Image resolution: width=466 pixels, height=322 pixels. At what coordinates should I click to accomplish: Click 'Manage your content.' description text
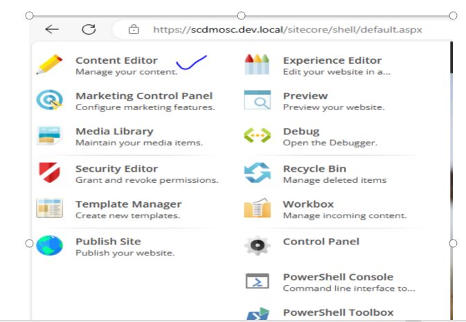click(126, 72)
